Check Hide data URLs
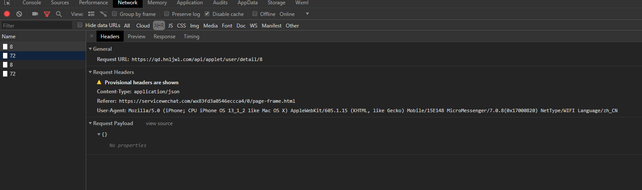This screenshot has height=190, width=642. 80,25
